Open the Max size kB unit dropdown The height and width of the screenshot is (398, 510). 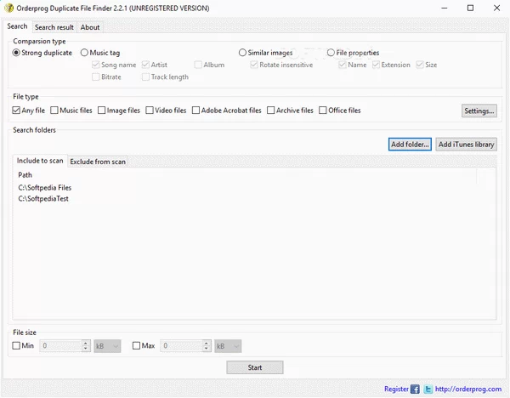coord(228,346)
